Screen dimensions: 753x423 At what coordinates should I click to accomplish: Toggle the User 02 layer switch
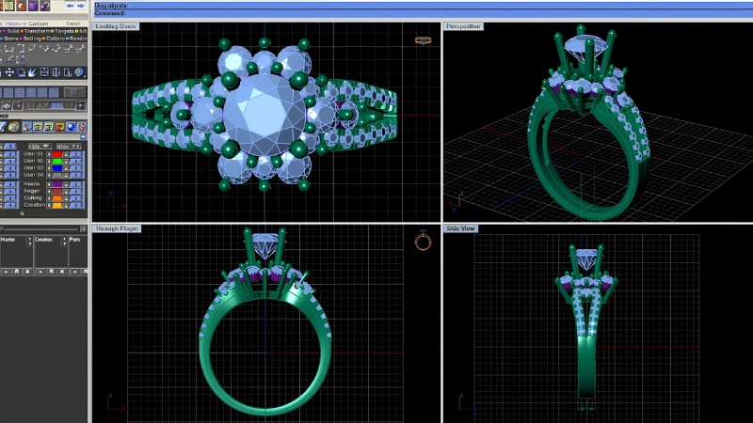pos(75,161)
